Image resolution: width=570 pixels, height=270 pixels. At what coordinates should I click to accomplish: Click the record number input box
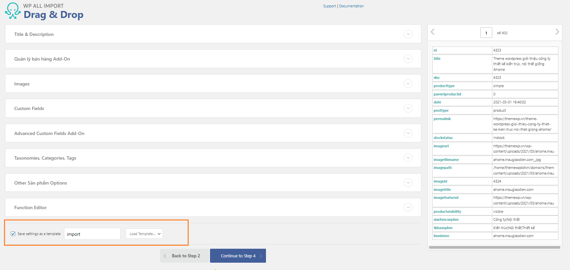[x=486, y=33]
